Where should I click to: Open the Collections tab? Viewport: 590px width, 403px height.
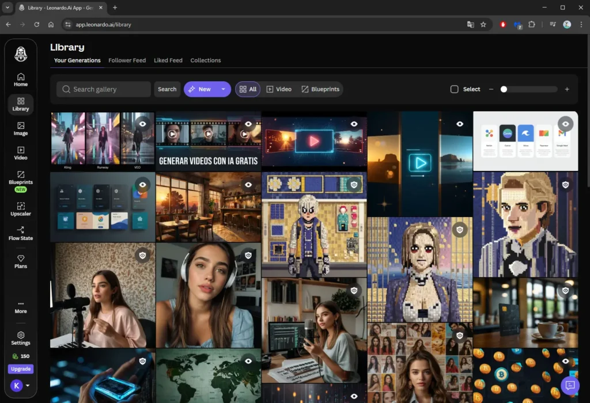205,60
